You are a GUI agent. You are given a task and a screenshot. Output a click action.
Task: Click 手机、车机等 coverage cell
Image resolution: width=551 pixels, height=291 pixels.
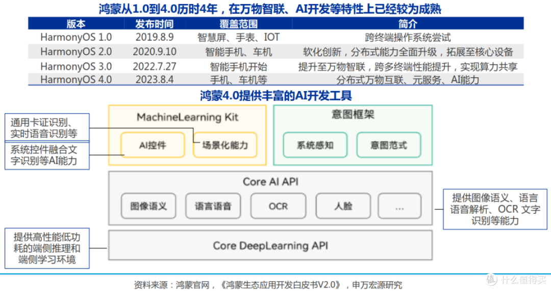click(x=239, y=79)
